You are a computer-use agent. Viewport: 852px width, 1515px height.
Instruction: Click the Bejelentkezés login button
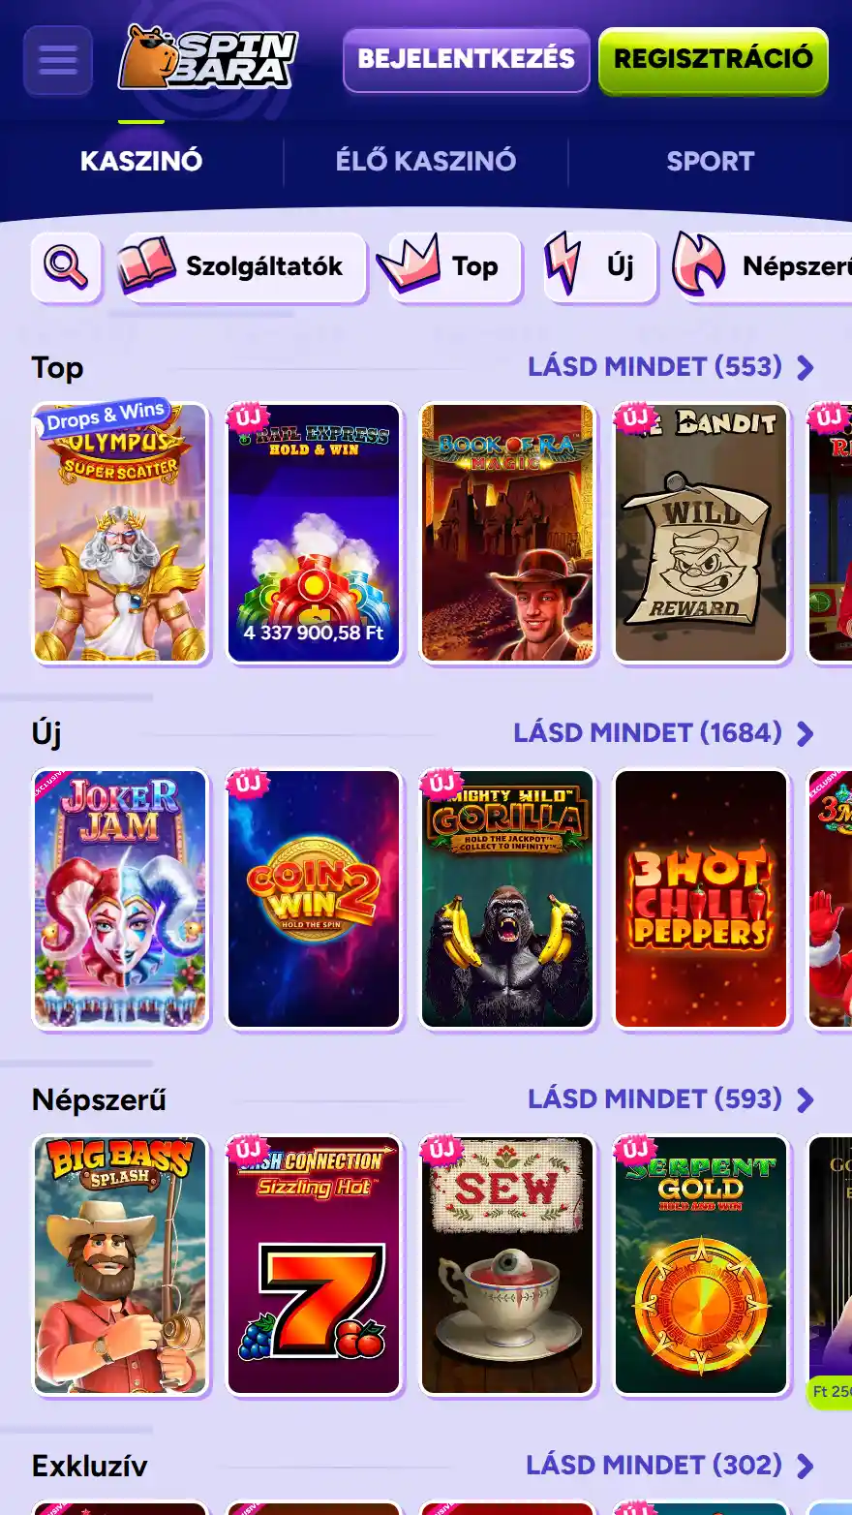coord(467,59)
